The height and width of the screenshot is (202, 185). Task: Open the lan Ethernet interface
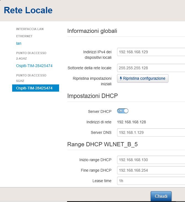tap(19, 43)
